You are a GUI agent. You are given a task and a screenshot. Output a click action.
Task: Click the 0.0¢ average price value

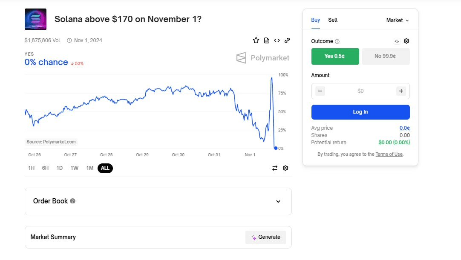tap(405, 128)
